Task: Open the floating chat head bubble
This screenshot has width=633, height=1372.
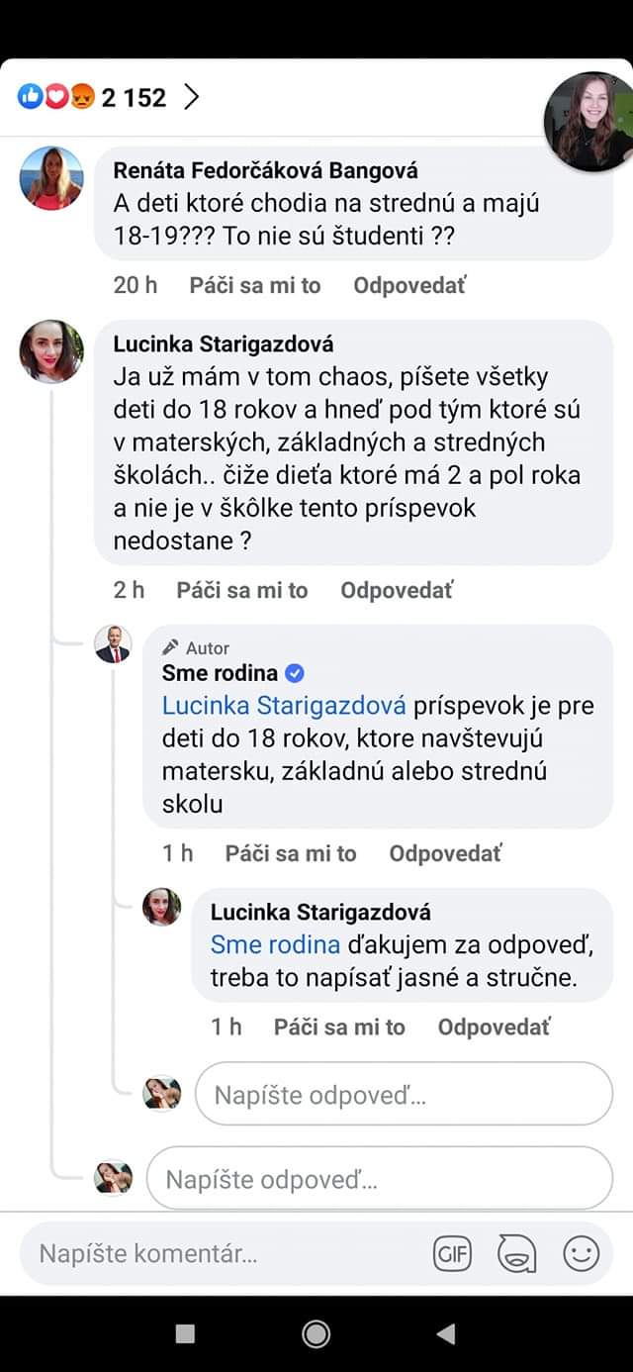Action: [x=590, y=119]
